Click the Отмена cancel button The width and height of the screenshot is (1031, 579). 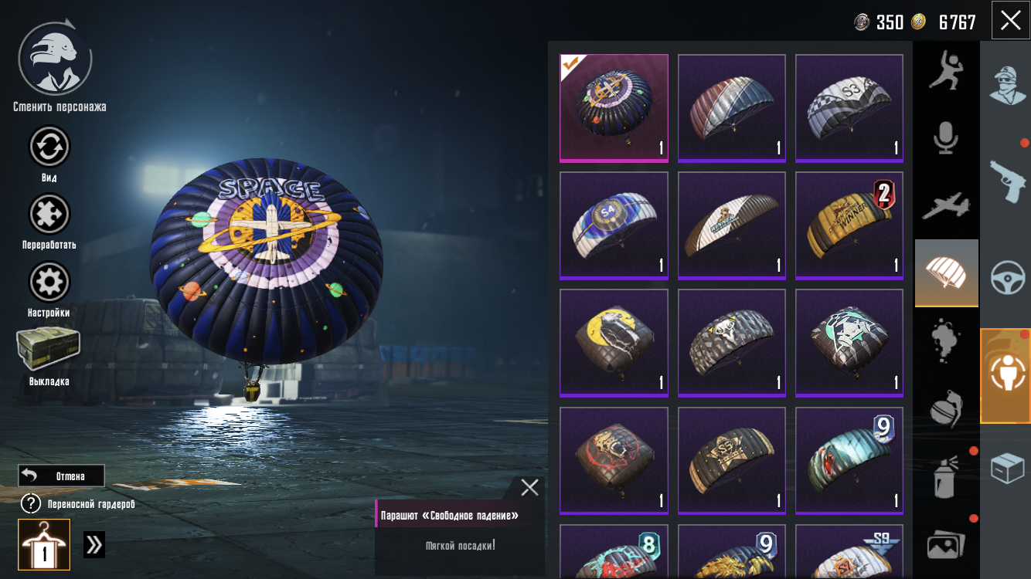tap(62, 476)
